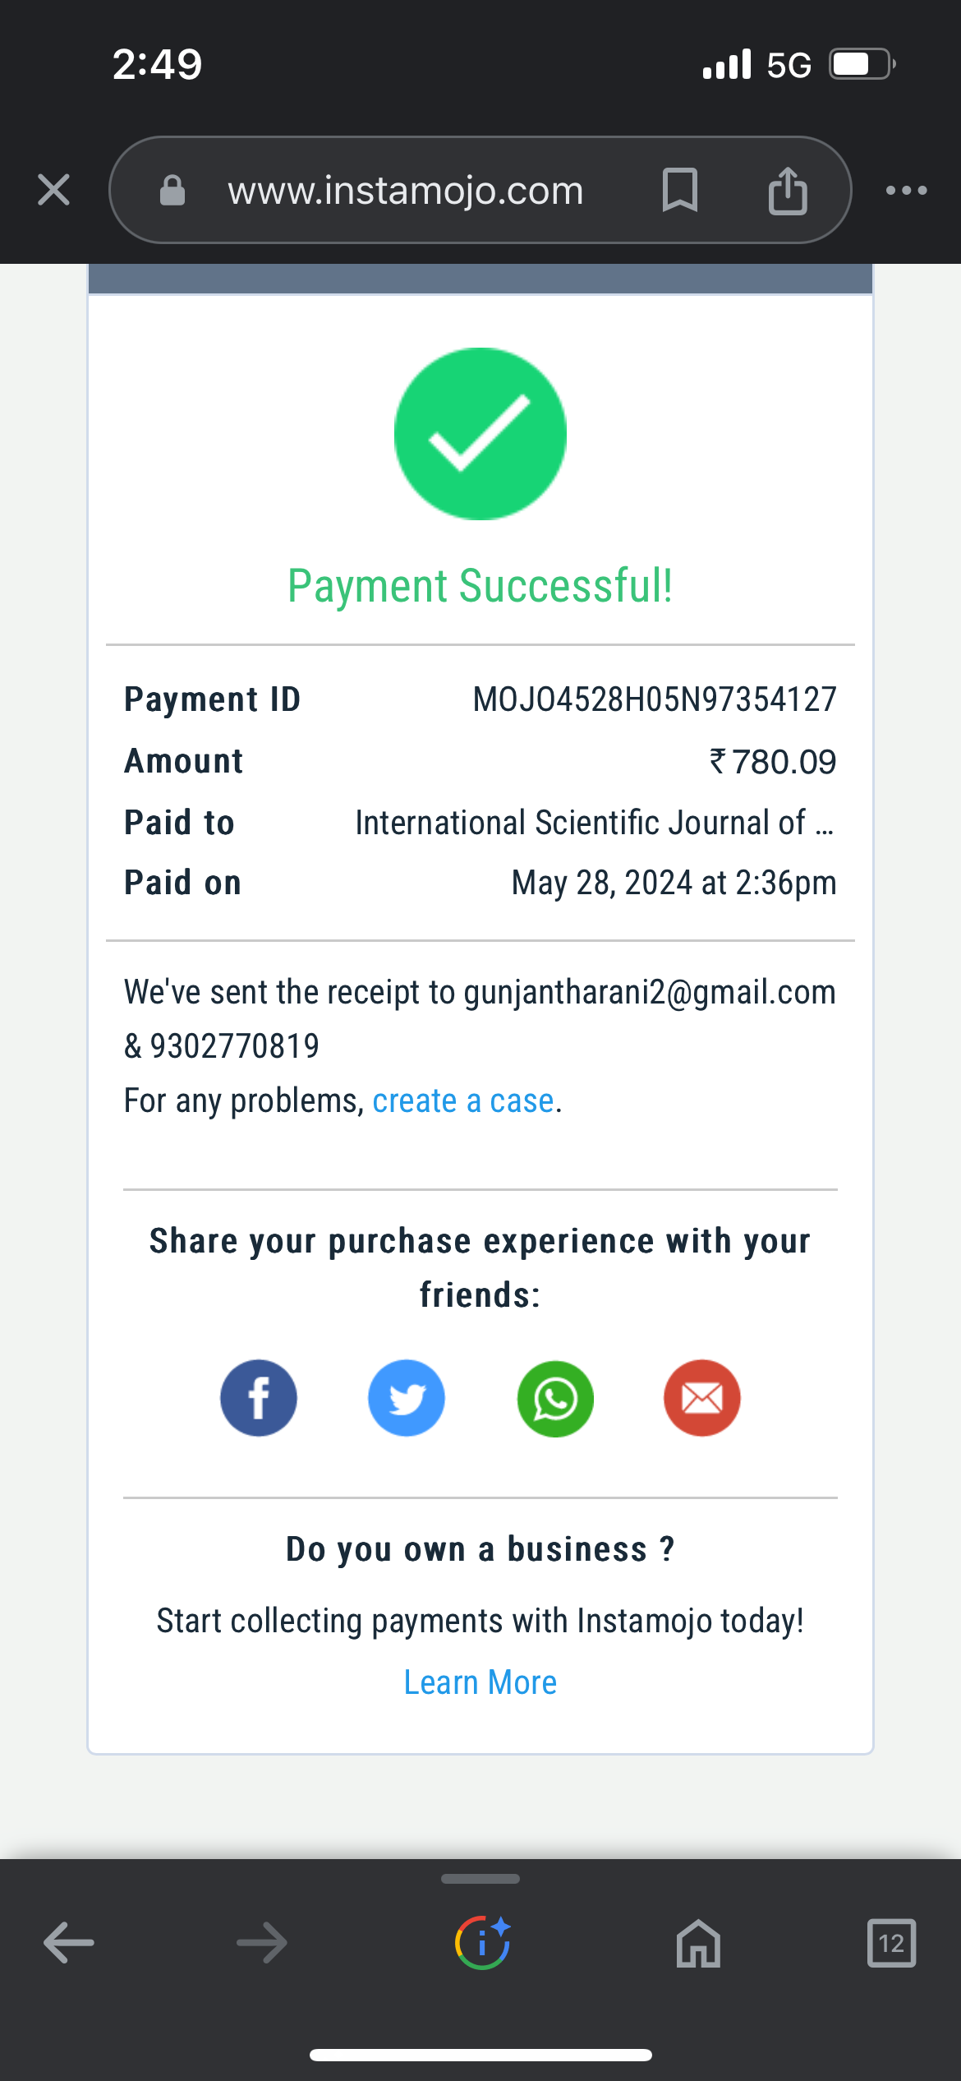Open the three-dot browser menu
Image resolution: width=961 pixels, height=2081 pixels.
point(907,191)
